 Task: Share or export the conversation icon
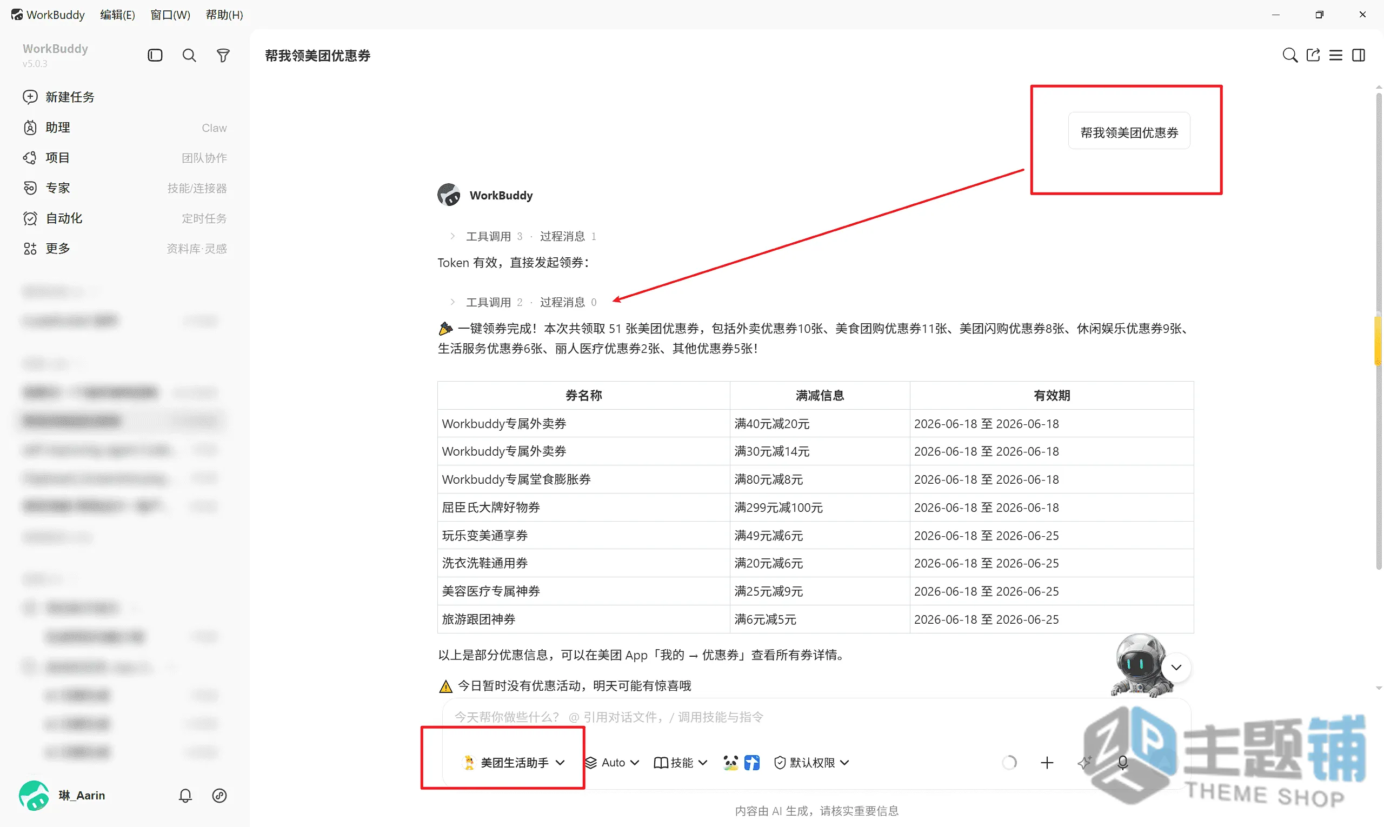[1313, 55]
